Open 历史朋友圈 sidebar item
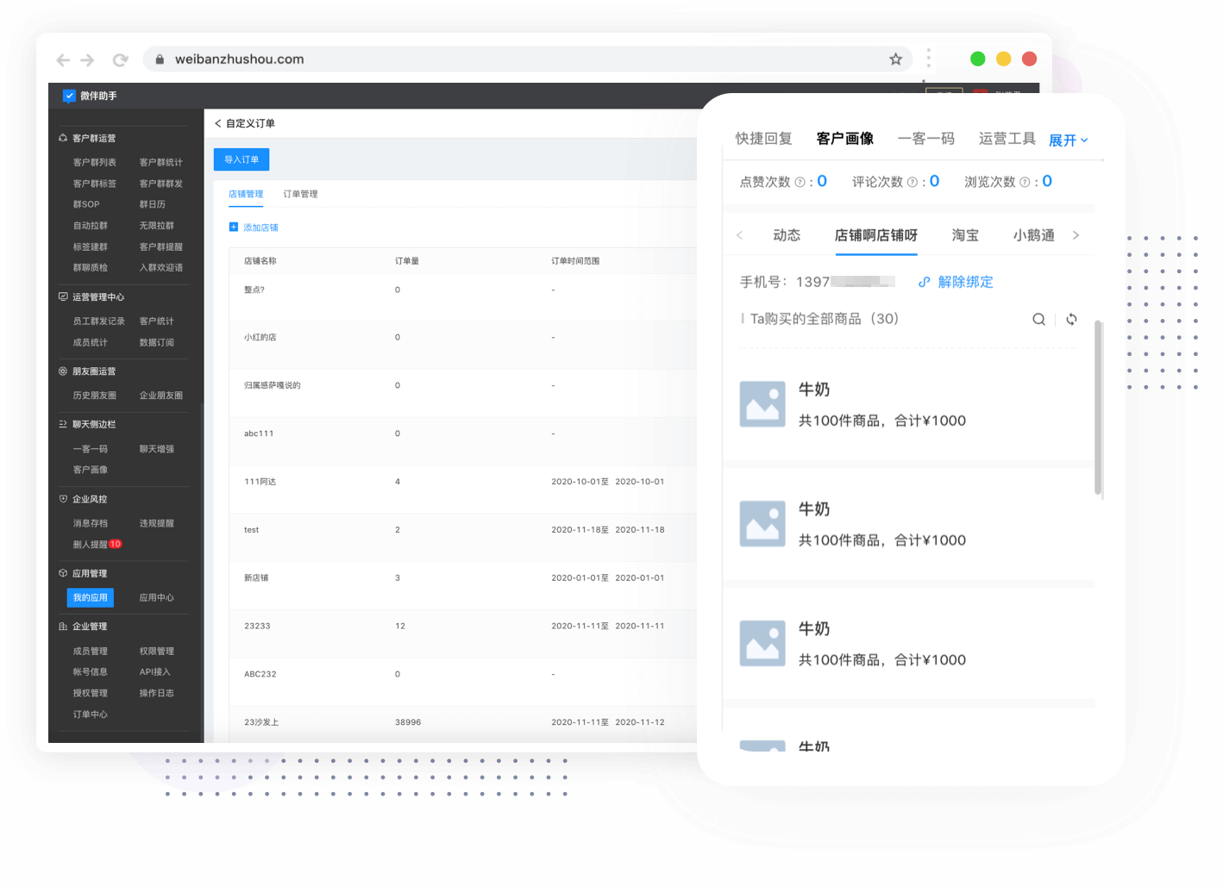 coord(94,396)
